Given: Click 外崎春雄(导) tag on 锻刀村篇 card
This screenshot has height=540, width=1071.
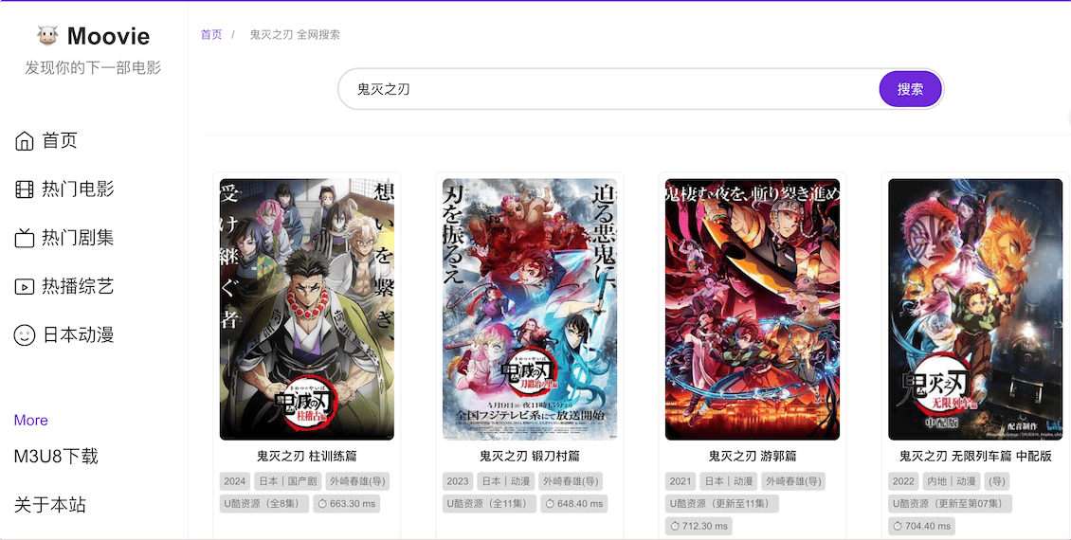Looking at the screenshot, I should pyautogui.click(x=571, y=481).
